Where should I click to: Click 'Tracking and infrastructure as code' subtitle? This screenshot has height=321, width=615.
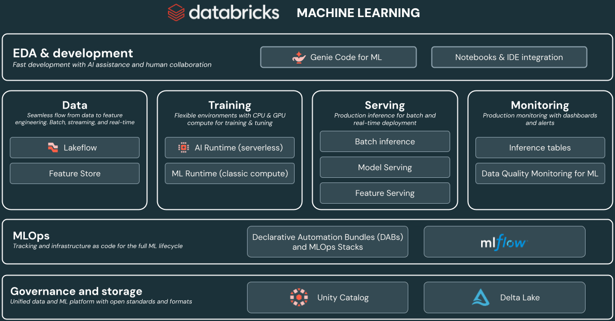tap(98, 246)
